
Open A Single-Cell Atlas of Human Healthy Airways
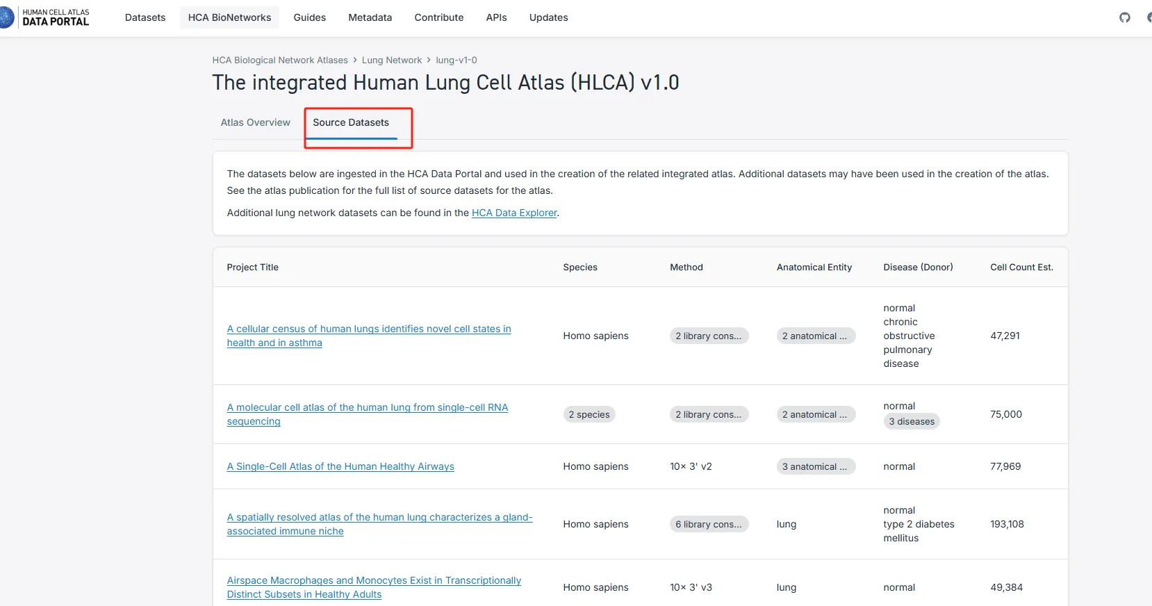(340, 466)
